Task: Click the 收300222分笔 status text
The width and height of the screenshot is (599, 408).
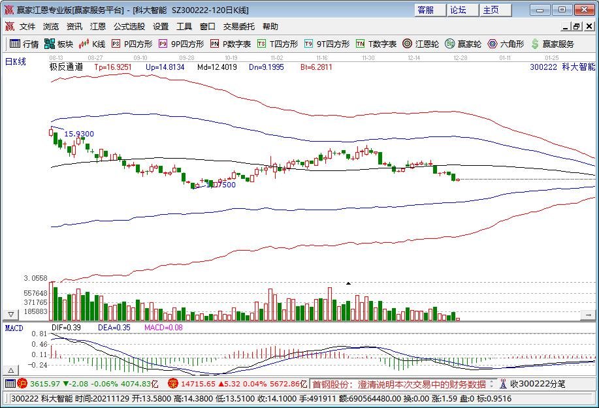Action: point(538,384)
